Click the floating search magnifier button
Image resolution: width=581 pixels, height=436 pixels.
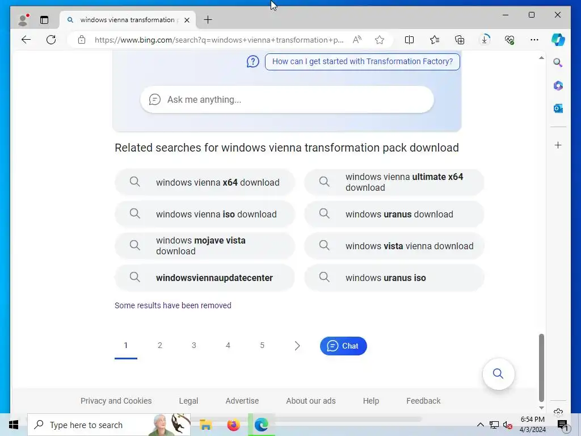pyautogui.click(x=498, y=374)
